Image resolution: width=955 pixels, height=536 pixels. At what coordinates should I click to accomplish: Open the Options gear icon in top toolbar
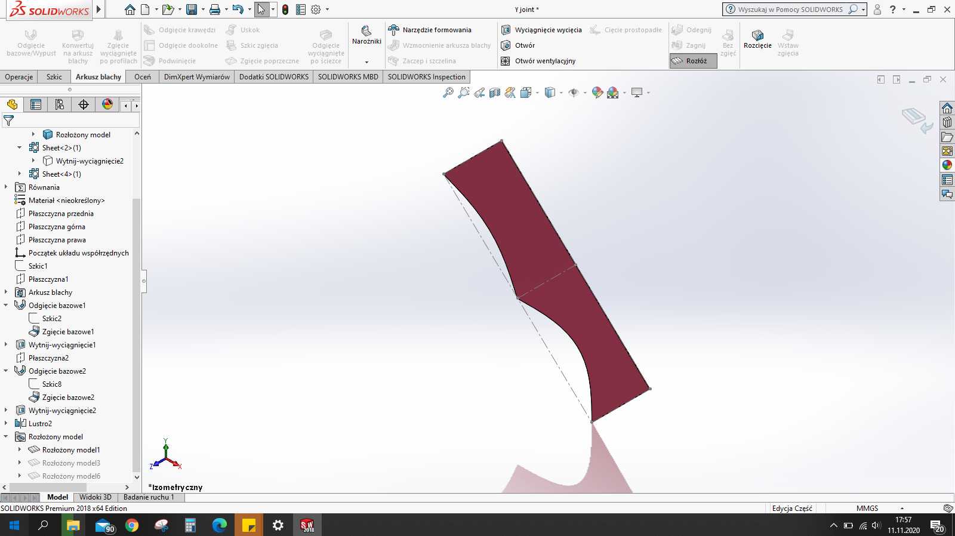pos(316,10)
